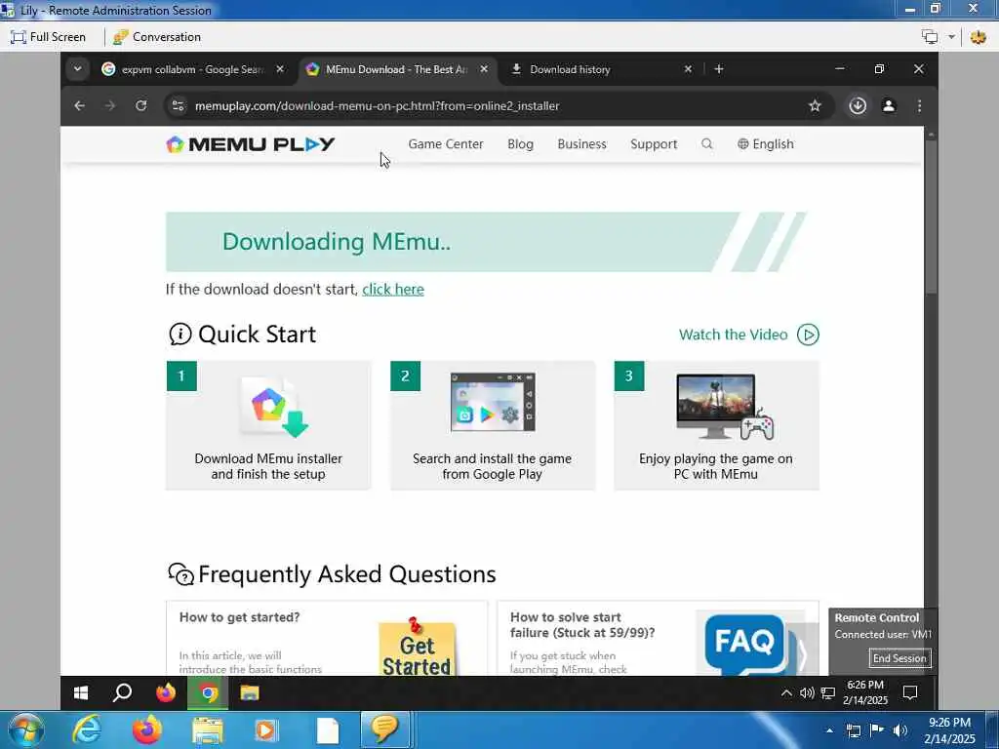Select the MEmu Download tab
999x749 pixels.
pyautogui.click(x=396, y=69)
